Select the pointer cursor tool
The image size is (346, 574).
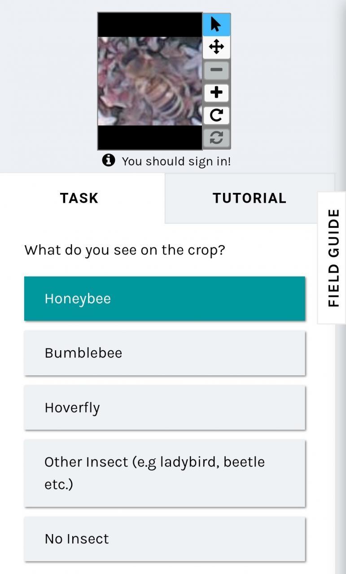[x=216, y=25]
